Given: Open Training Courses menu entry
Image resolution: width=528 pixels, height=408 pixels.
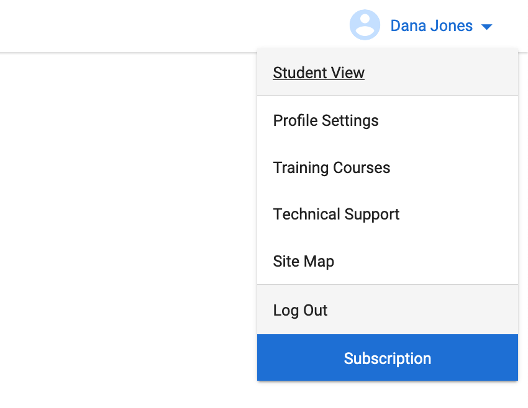Looking at the screenshot, I should point(388,167).
